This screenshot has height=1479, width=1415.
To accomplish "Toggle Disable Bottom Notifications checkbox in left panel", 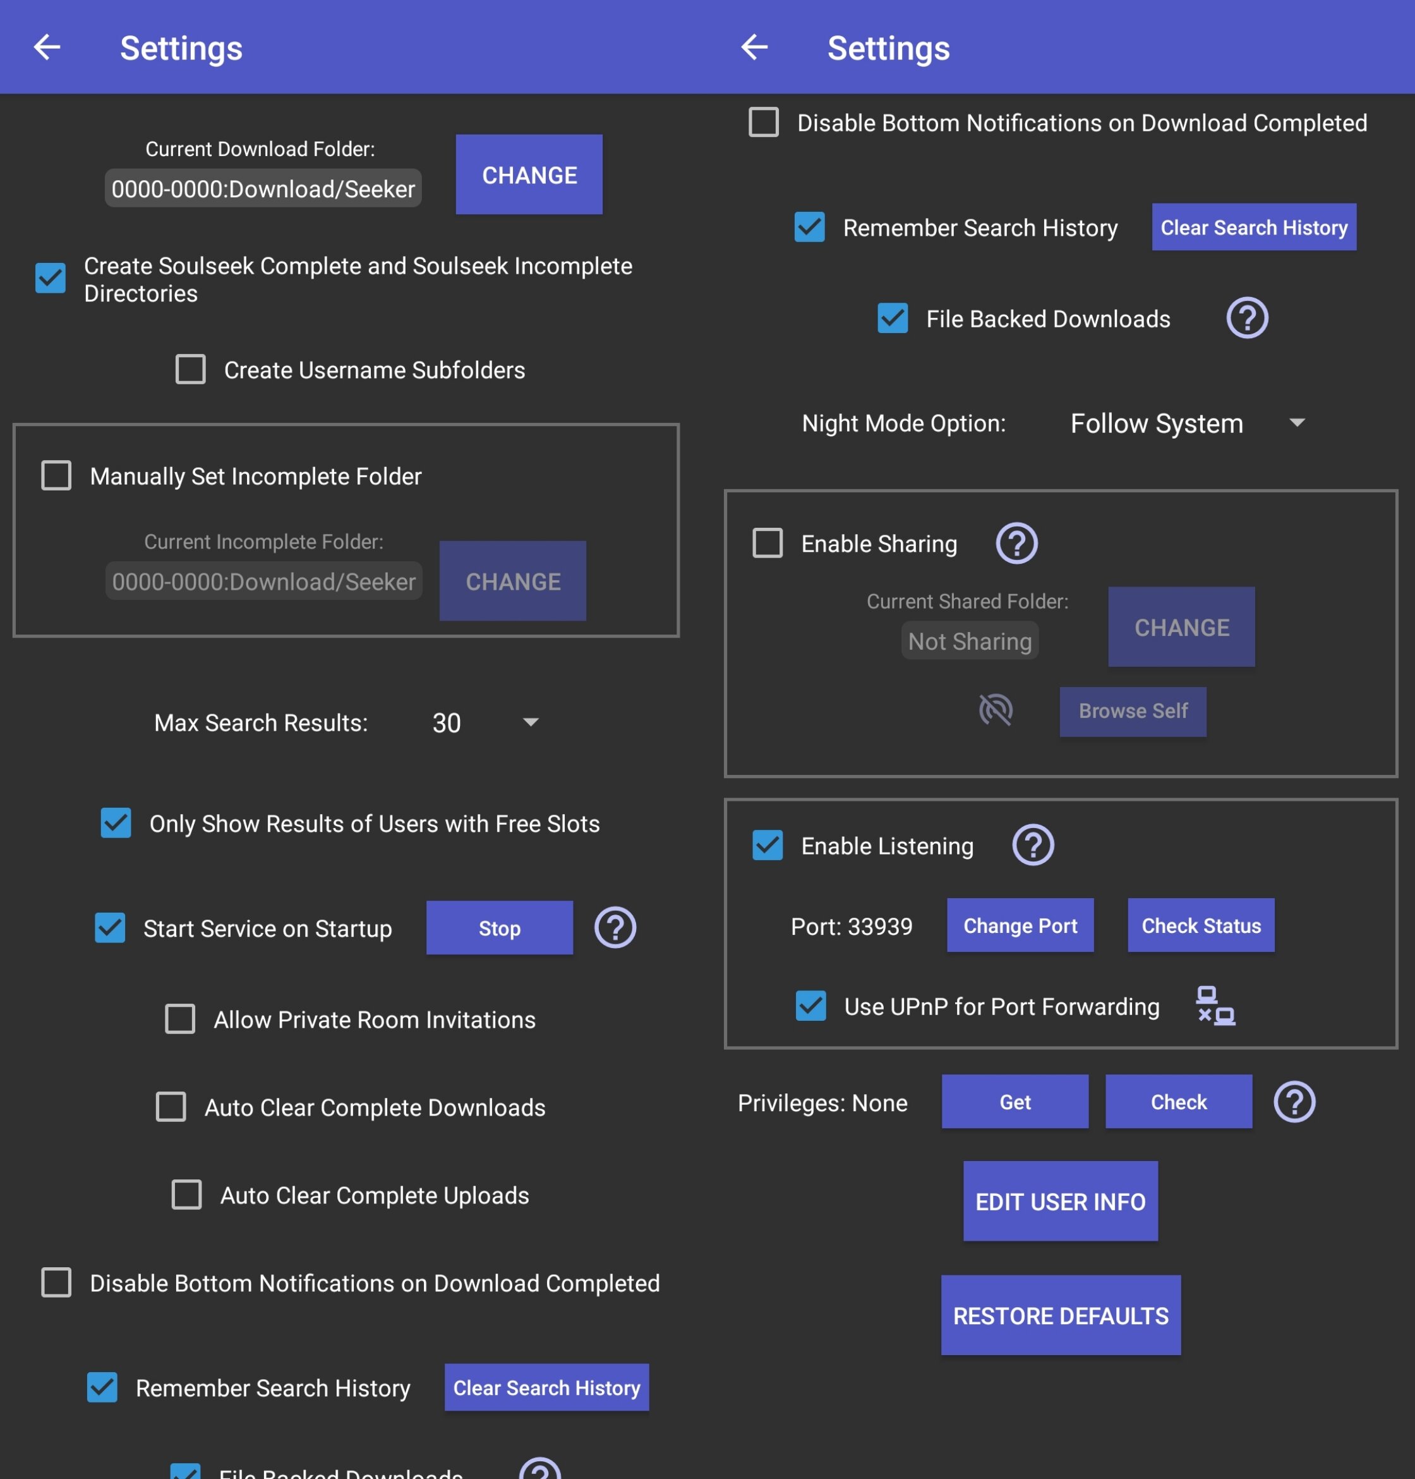I will click(57, 1283).
